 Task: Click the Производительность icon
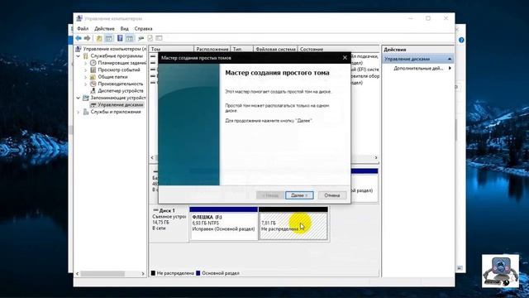93,84
